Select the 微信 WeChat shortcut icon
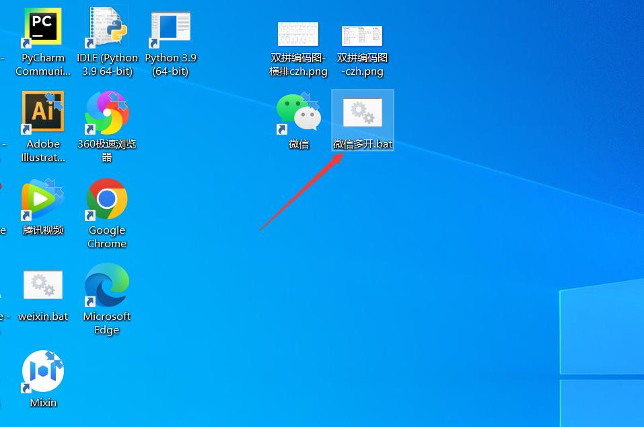The image size is (644, 427). [299, 113]
